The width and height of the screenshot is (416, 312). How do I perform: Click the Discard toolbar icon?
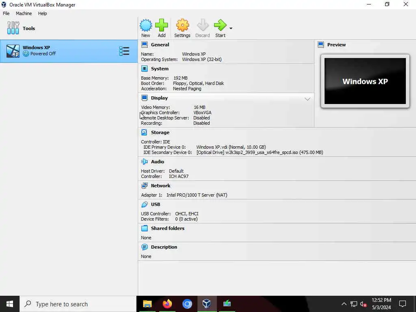(203, 25)
